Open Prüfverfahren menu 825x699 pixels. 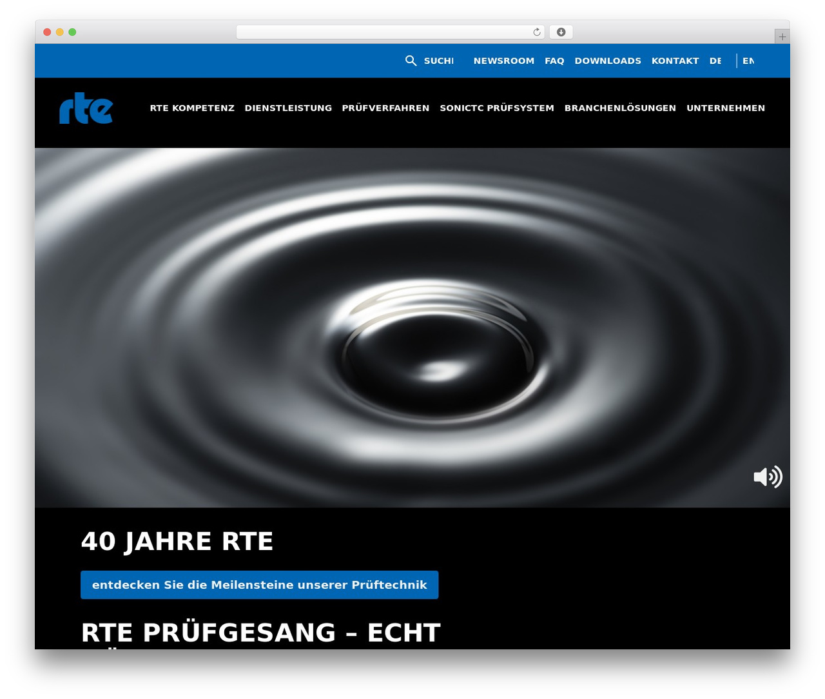pyautogui.click(x=385, y=108)
